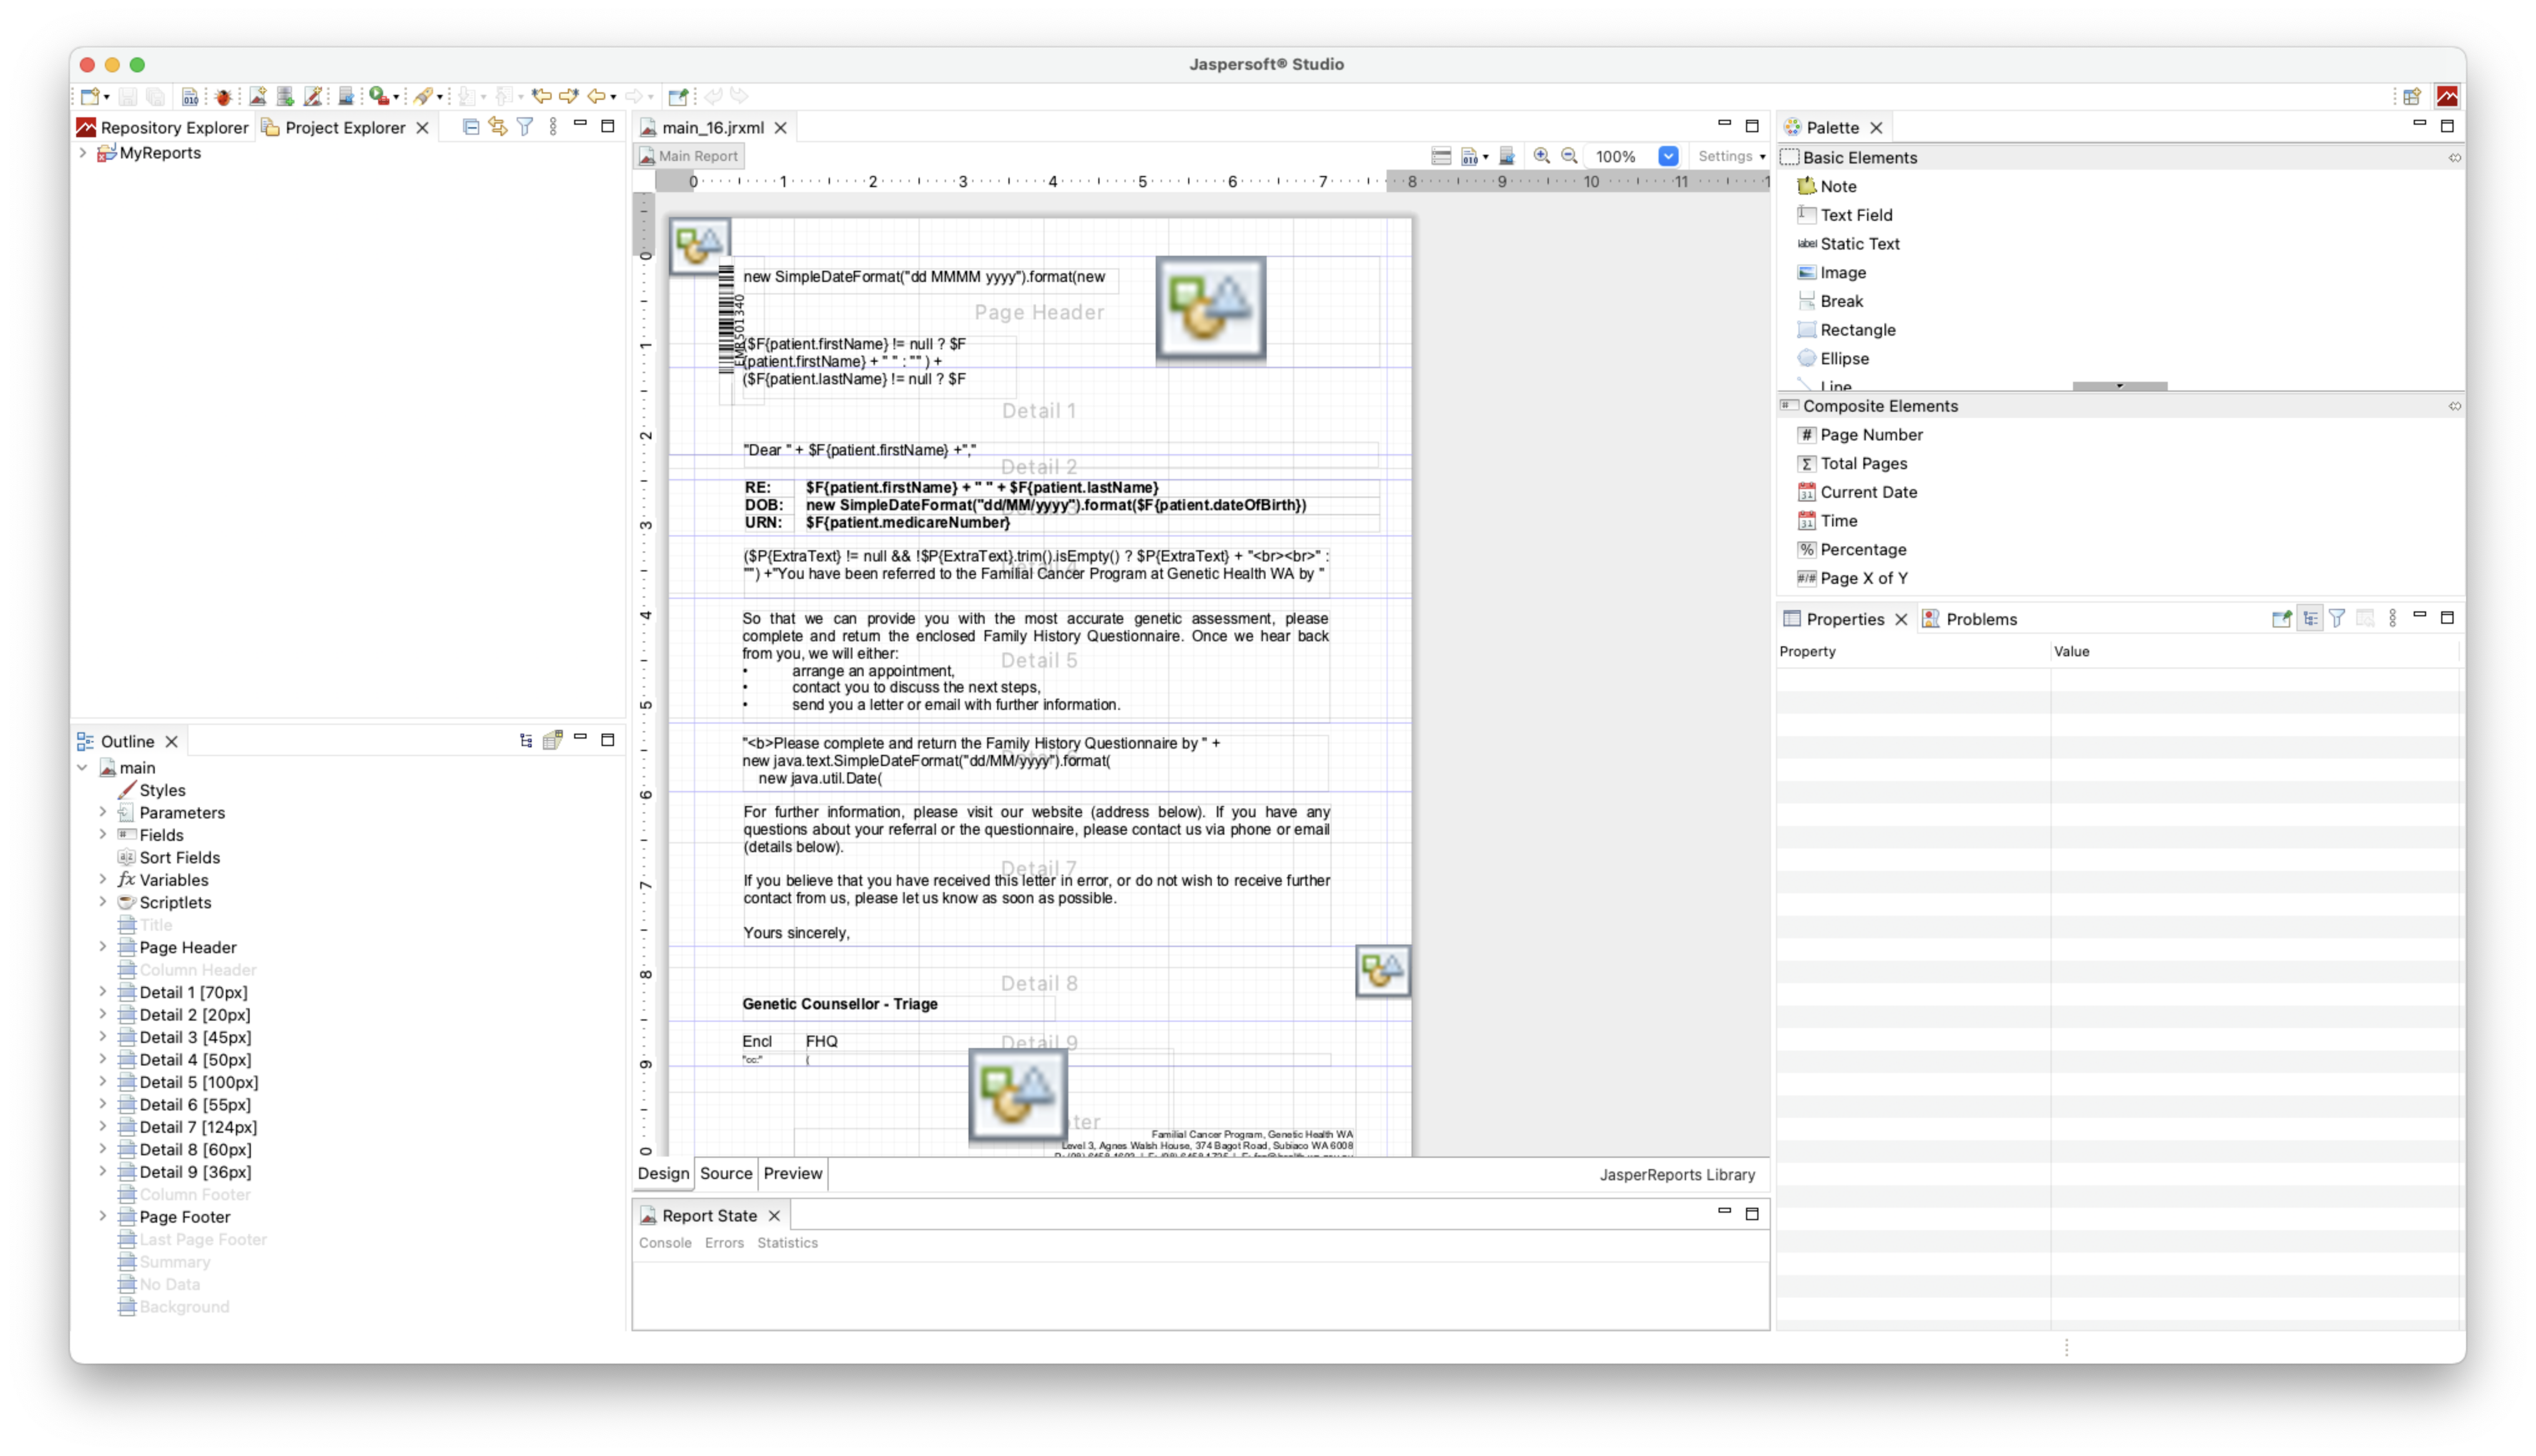This screenshot has height=1456, width=2536.
Task: Toggle the filter in the Project Explorer toolbar
Action: coord(526,126)
